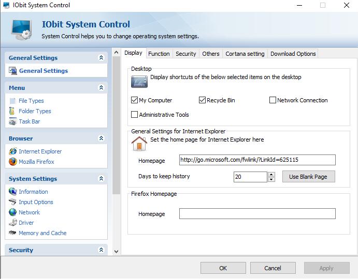Image resolution: width=358 pixels, height=279 pixels.
Task: Open the Task Bar settings link
Action: click(x=29, y=121)
